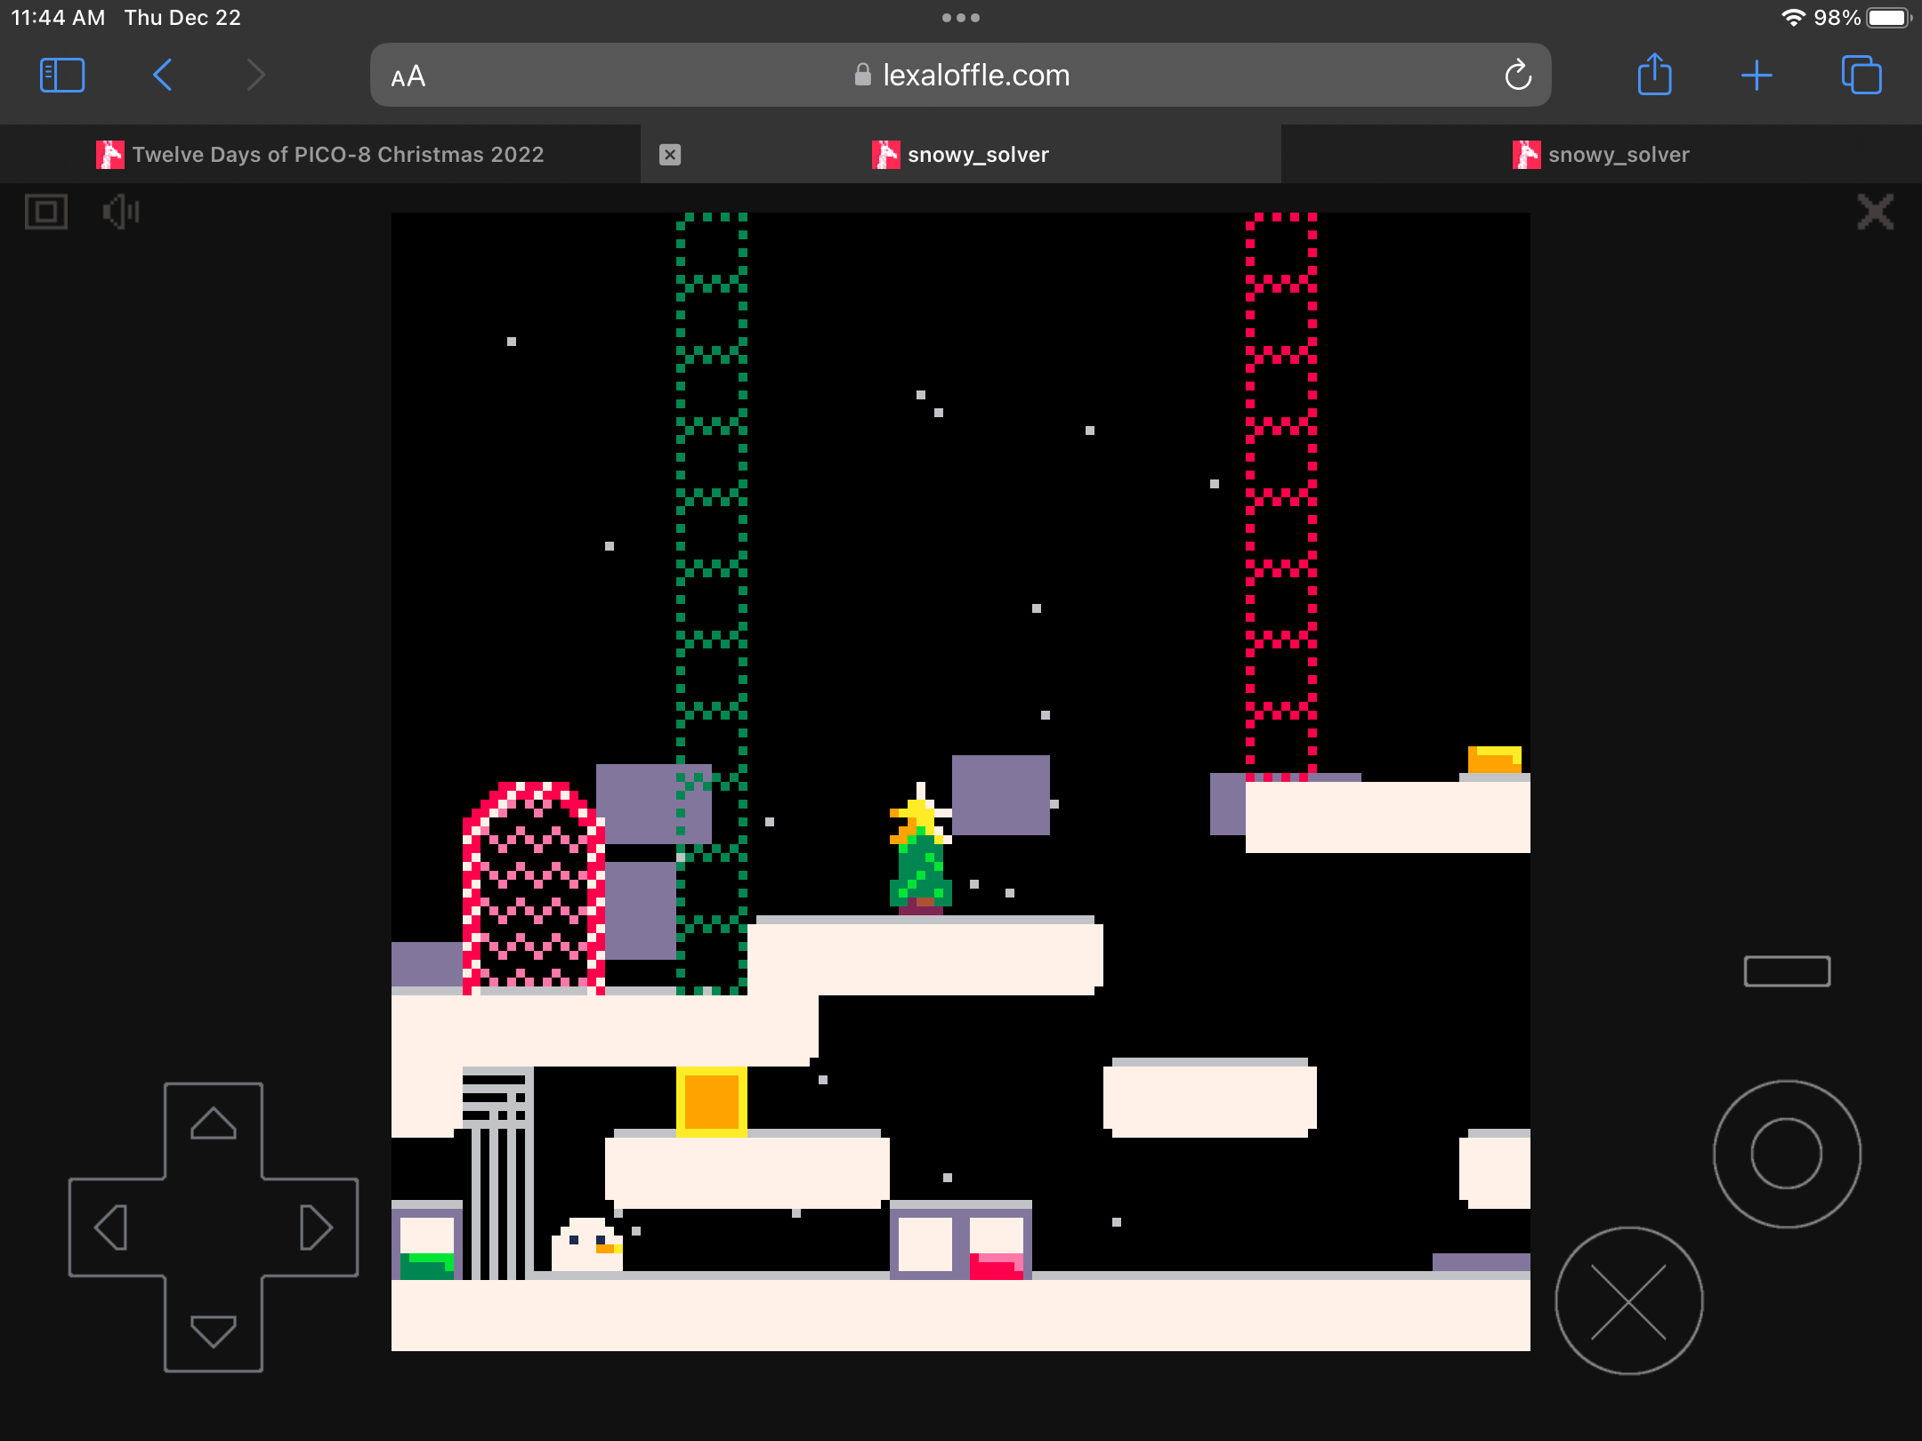Viewport: 1922px width, 1441px height.
Task: Switch to the rightmost snowy_solver tab
Action: point(1602,155)
